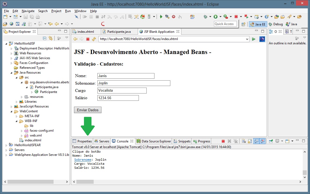The width and height of the screenshot is (310, 194).
Task: Toggle Show Console on standard error change
Action: (263, 141)
